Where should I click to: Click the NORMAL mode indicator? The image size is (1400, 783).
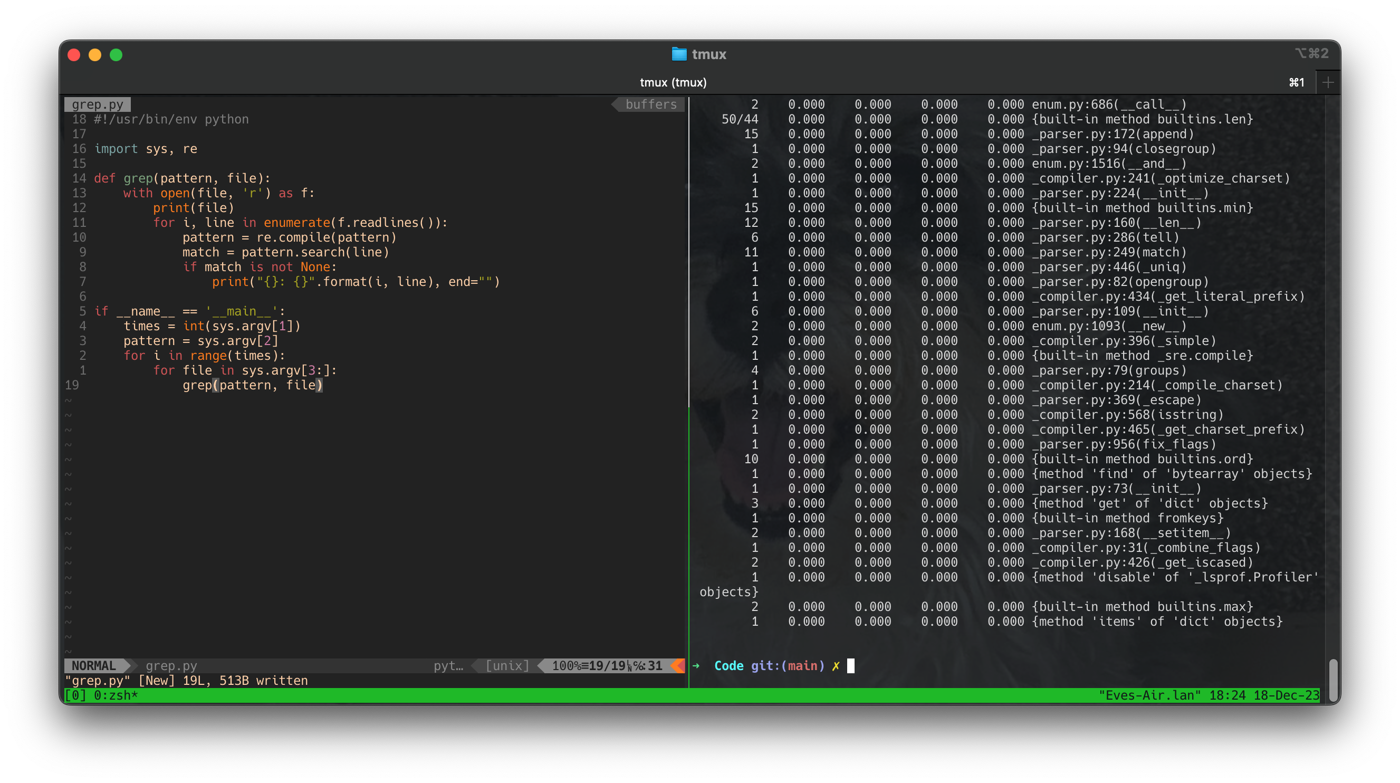pyautogui.click(x=94, y=665)
